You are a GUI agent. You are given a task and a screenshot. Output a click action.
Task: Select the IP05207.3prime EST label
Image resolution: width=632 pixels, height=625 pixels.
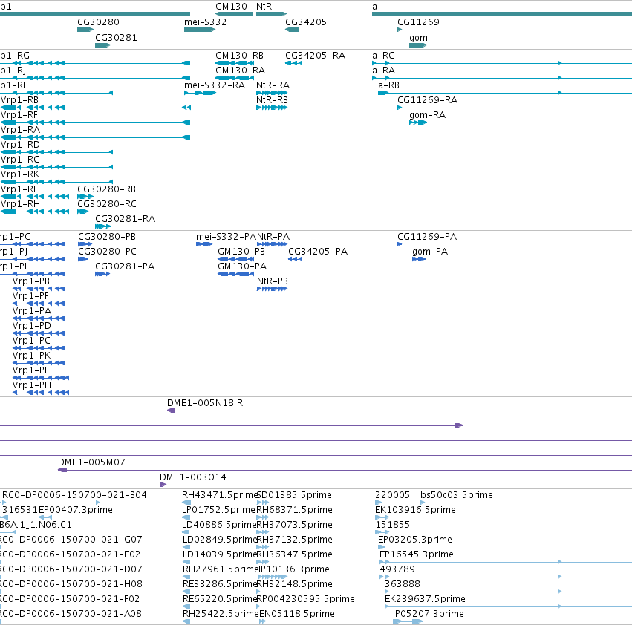(429, 614)
